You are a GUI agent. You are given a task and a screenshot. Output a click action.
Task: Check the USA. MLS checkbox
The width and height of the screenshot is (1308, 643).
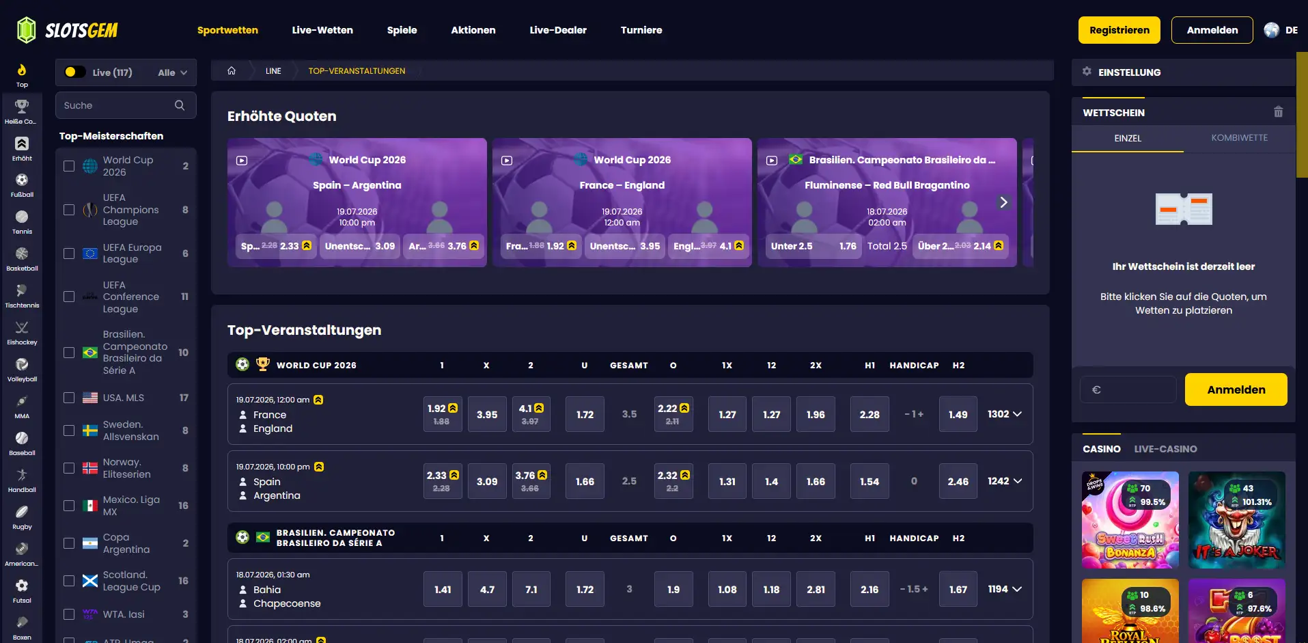[x=69, y=398]
